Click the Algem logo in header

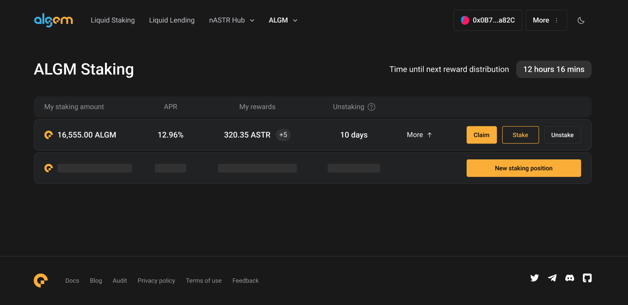[x=53, y=20]
